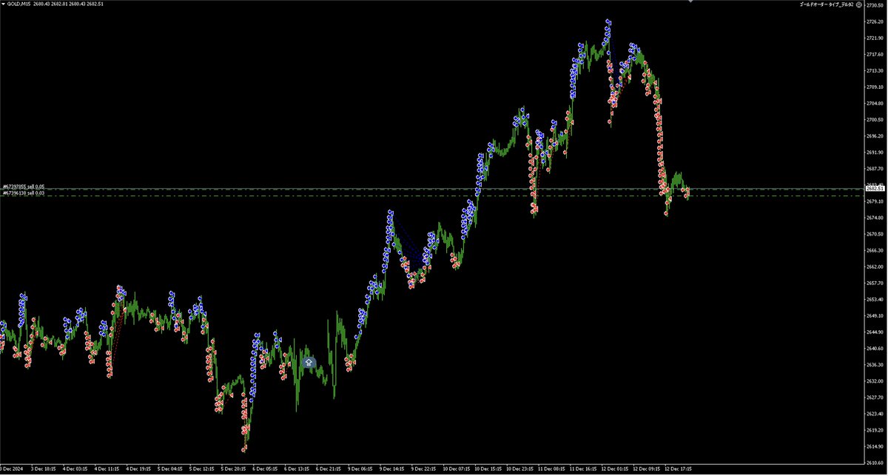Click the GOLD,M15 symbol title text
This screenshot has height=476, width=888.
20,4
